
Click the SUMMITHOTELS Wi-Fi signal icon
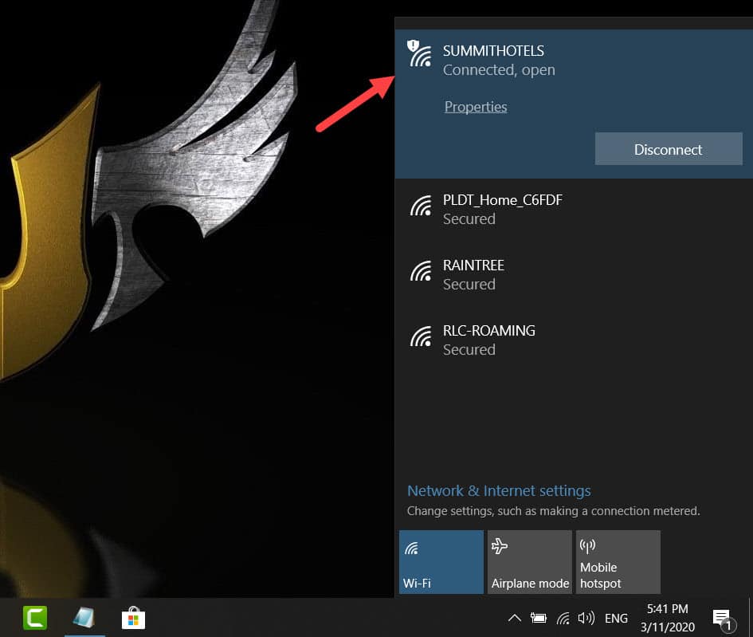420,53
